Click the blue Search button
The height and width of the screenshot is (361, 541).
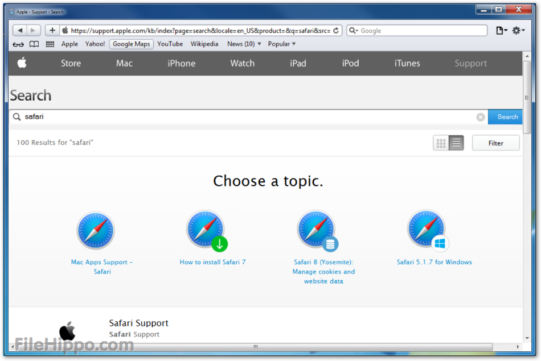[505, 117]
